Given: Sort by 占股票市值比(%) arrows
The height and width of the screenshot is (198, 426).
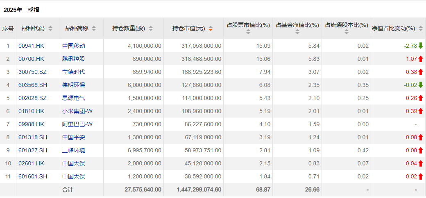Looking at the screenshot, I should click(248, 32).
